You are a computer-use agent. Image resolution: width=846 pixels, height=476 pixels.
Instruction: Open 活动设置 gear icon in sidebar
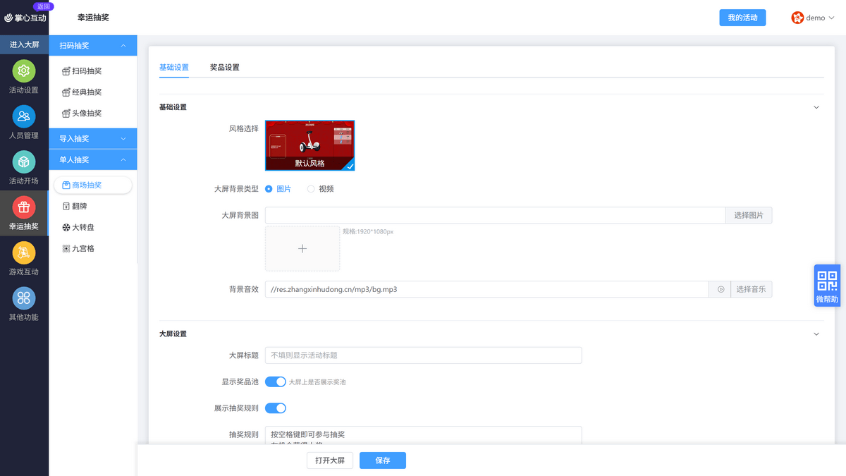(24, 71)
